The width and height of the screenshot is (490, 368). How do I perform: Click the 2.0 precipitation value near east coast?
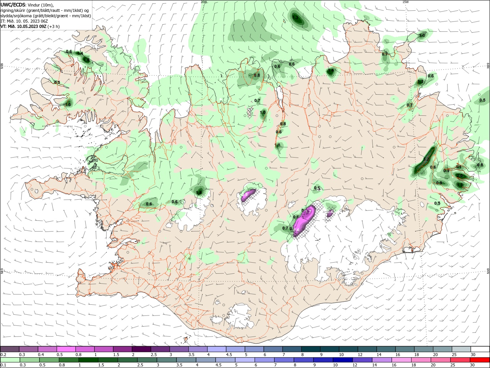click(x=460, y=176)
